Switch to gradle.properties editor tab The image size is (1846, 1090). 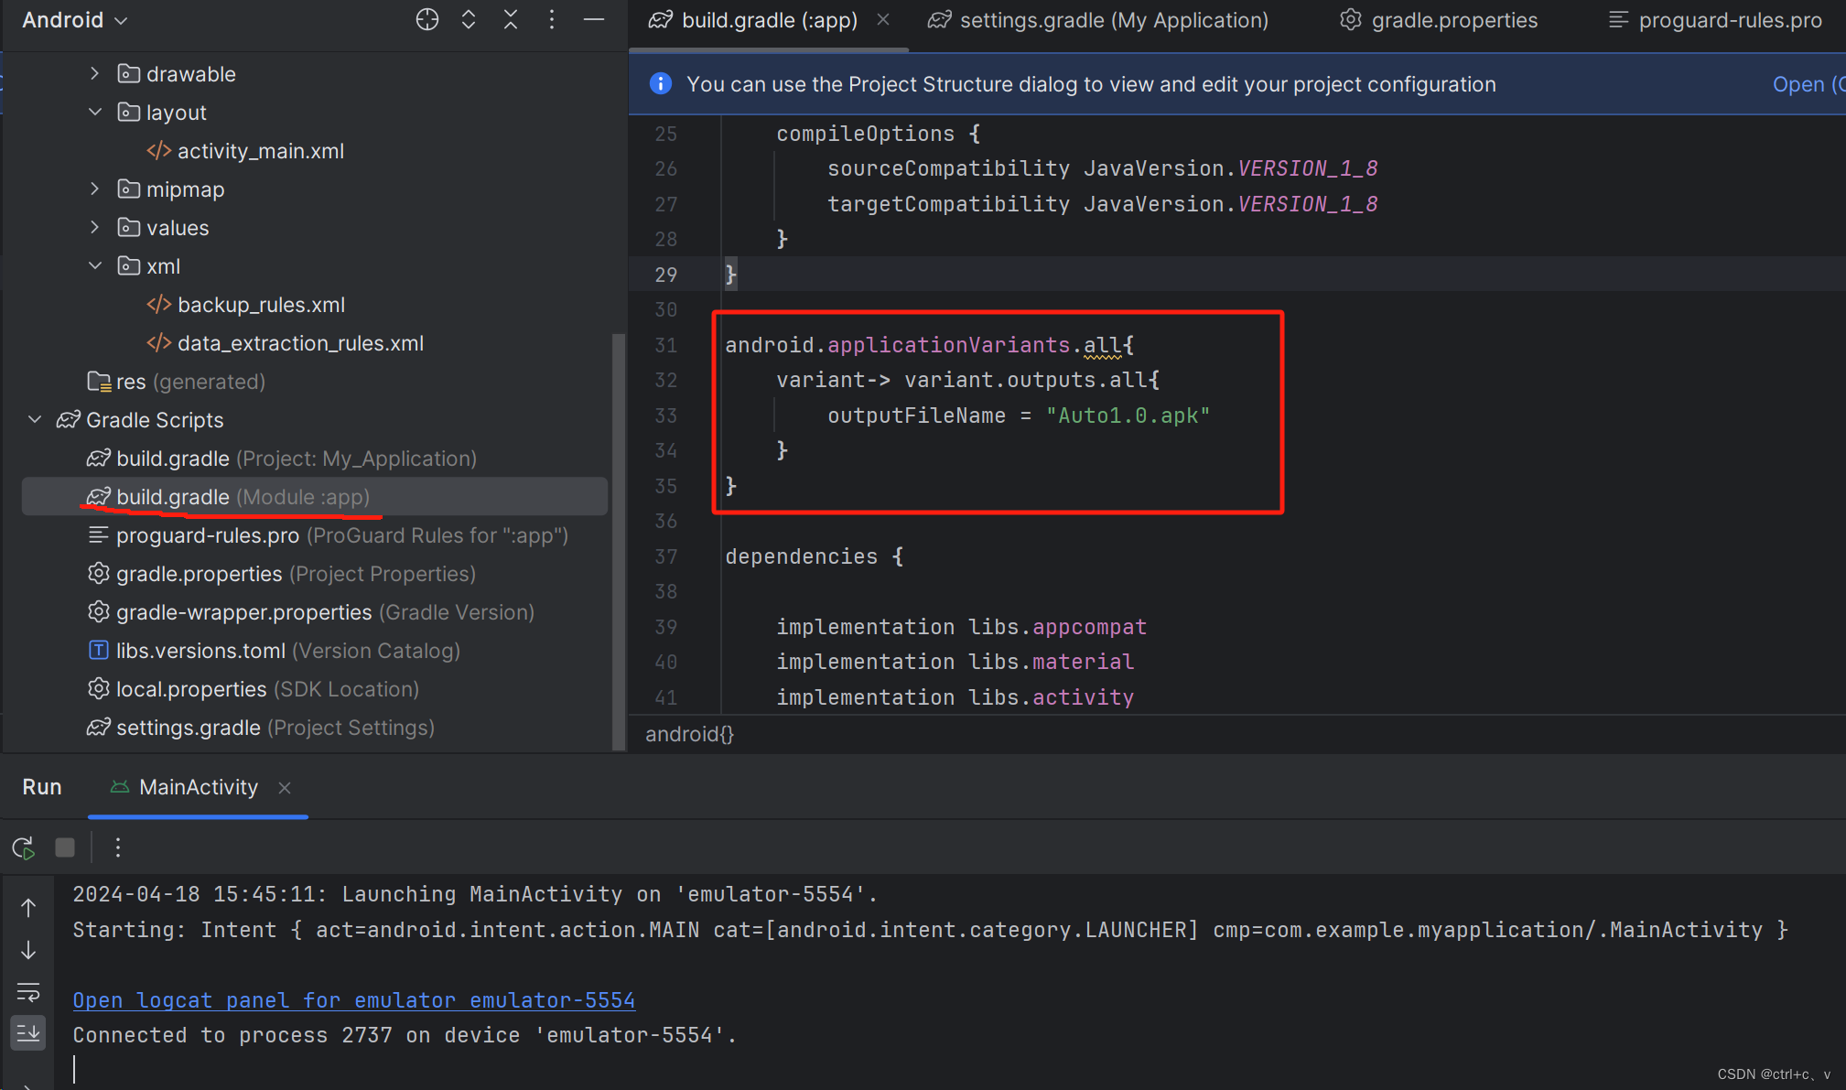pos(1439,20)
